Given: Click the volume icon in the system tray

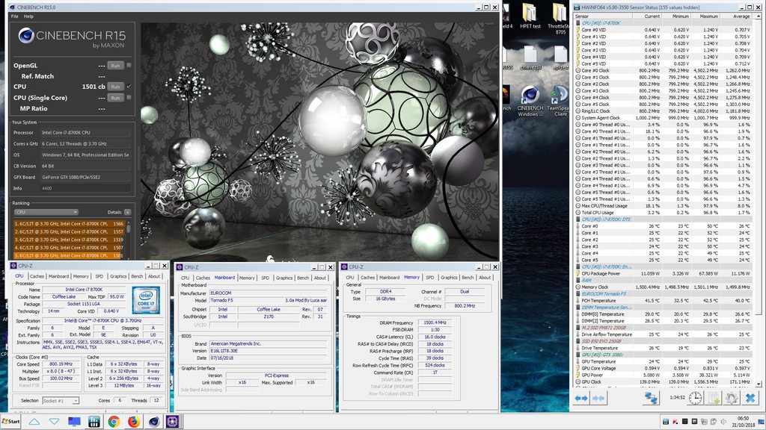Looking at the screenshot, I should click(x=723, y=422).
